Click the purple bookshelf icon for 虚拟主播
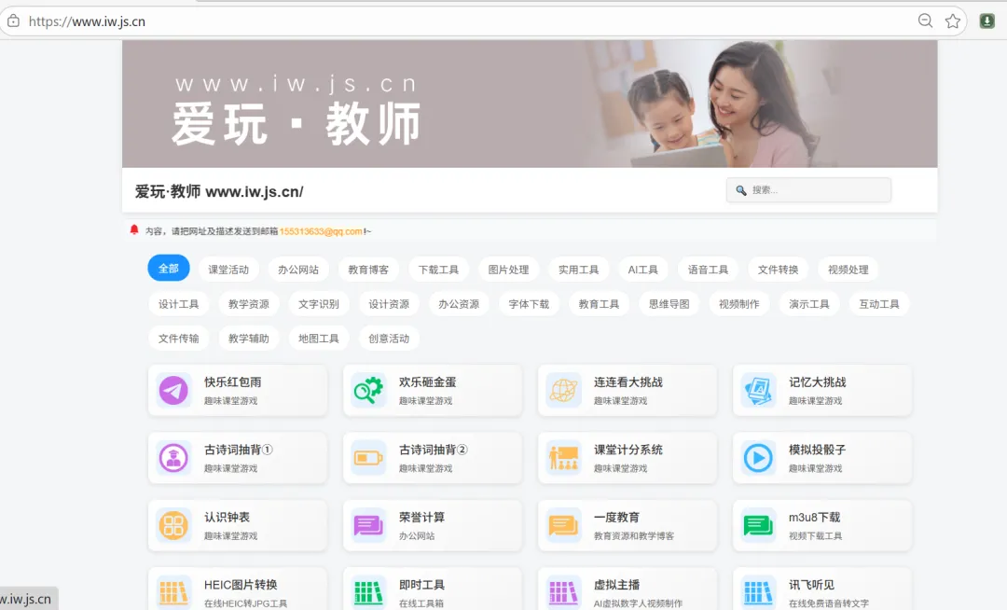 click(x=563, y=592)
